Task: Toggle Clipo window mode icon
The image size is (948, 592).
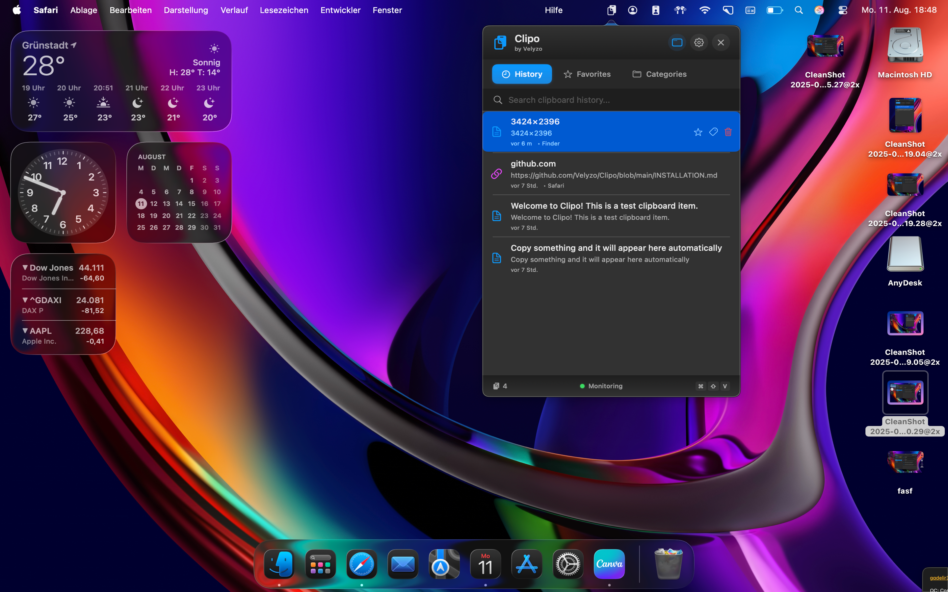Action: click(677, 42)
